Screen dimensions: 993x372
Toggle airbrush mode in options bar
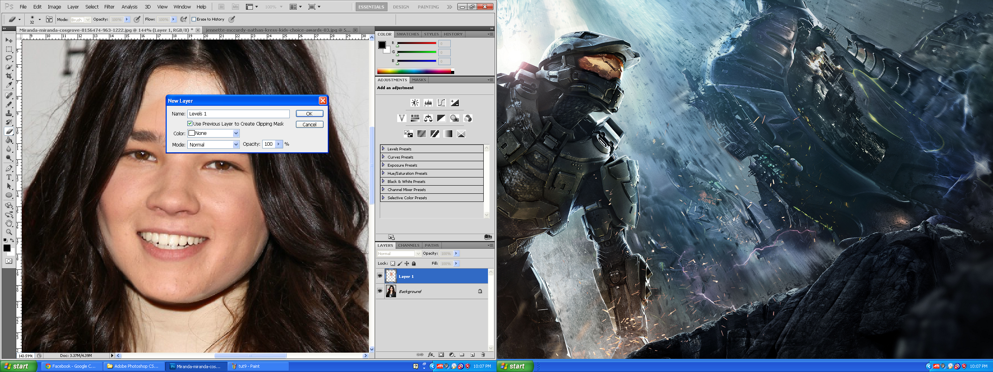184,19
